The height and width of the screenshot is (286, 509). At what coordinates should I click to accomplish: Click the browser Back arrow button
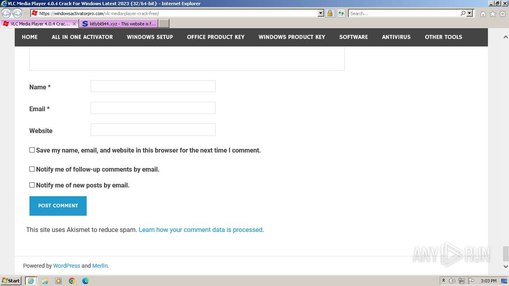pos(6,14)
